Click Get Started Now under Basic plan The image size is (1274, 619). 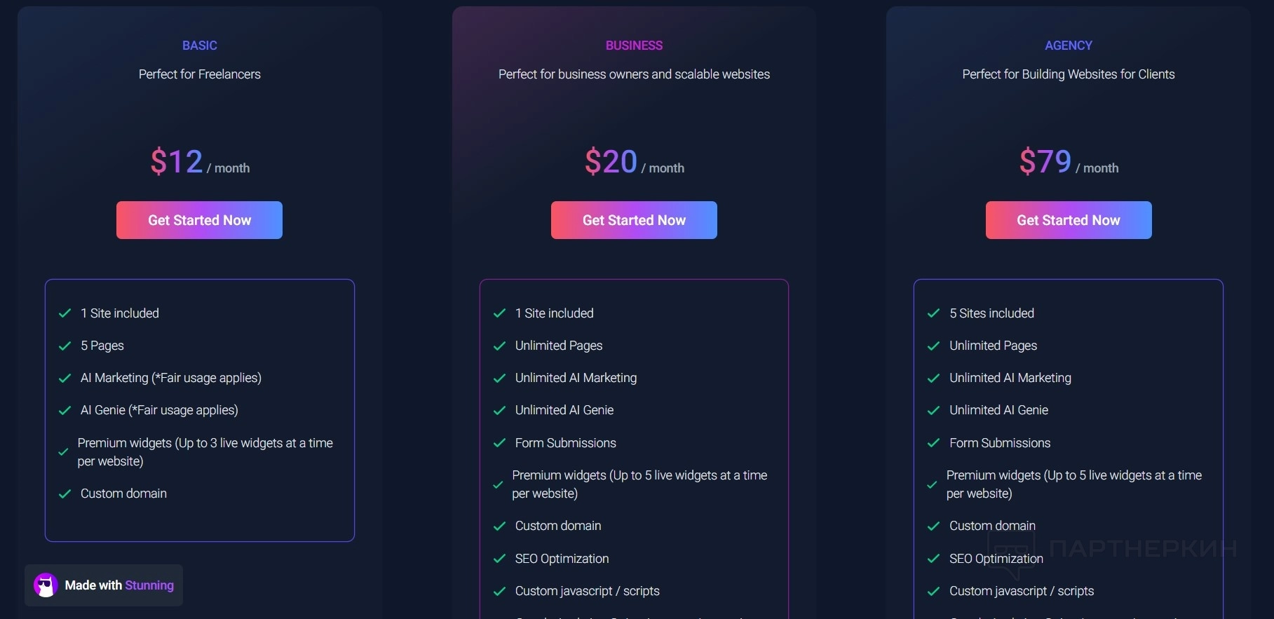(199, 220)
